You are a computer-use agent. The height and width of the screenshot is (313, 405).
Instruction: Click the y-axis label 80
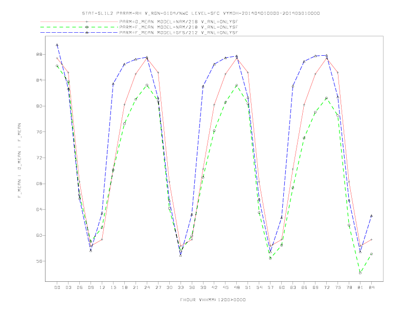point(39,106)
